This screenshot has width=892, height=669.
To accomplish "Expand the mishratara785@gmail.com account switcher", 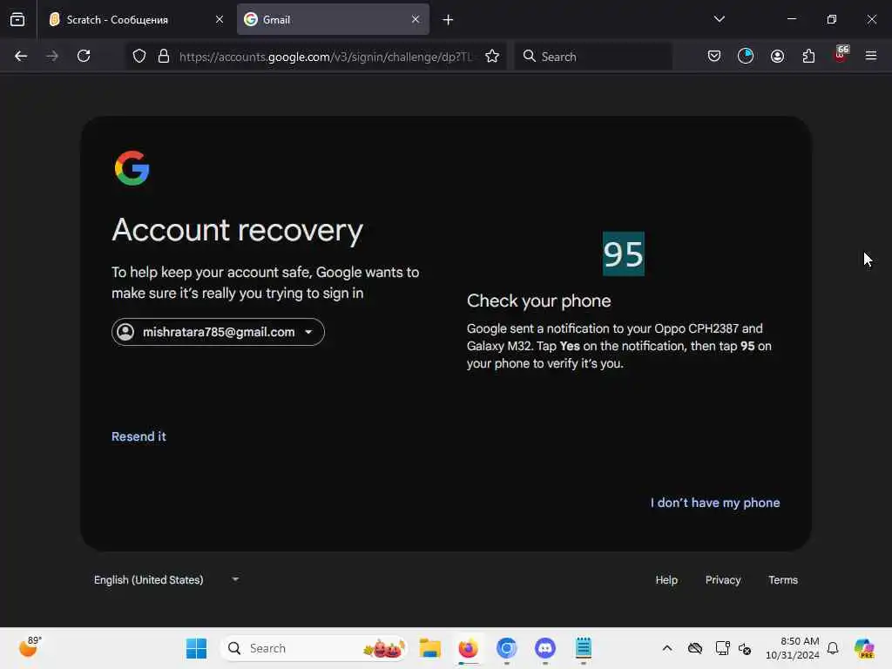I will [218, 332].
